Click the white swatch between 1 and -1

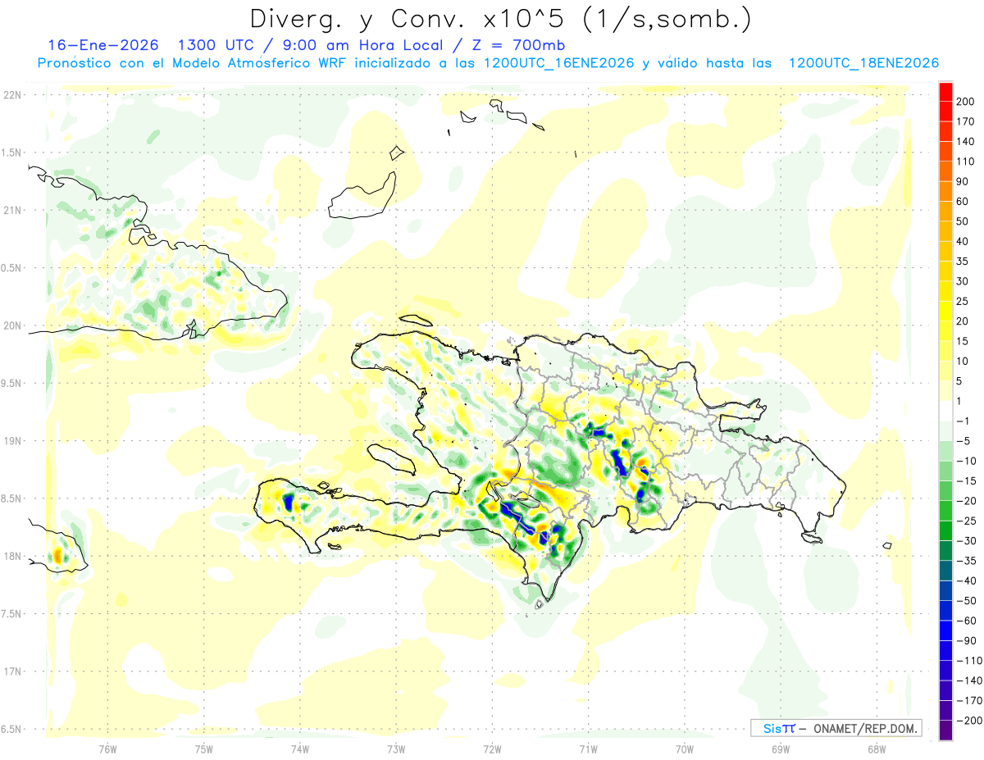945,411
